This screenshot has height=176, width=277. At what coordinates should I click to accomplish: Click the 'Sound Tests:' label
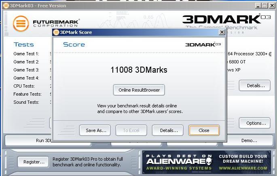point(26,102)
